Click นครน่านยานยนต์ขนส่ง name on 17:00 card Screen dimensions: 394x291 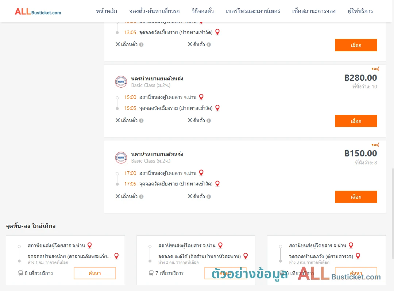[157, 154]
